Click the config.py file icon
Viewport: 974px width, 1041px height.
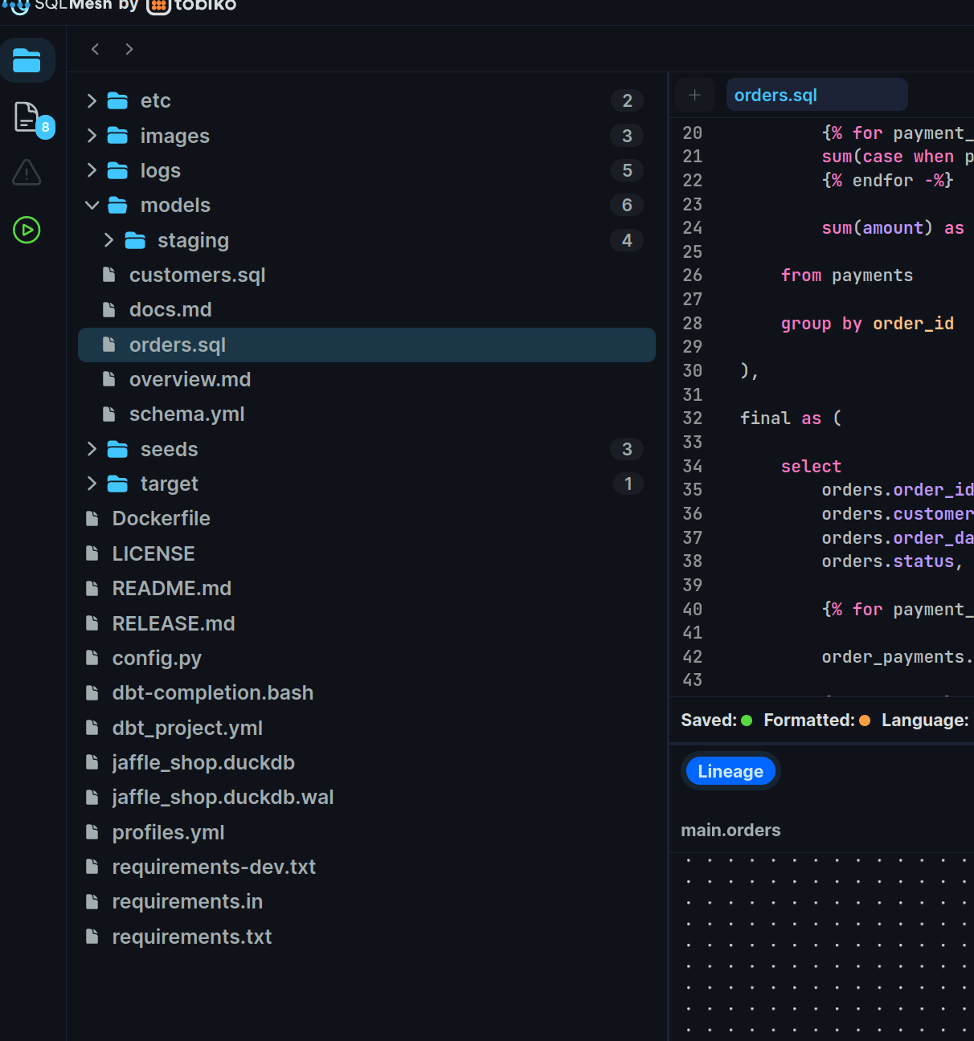point(92,658)
